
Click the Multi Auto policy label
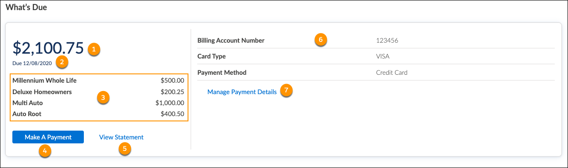click(x=28, y=103)
